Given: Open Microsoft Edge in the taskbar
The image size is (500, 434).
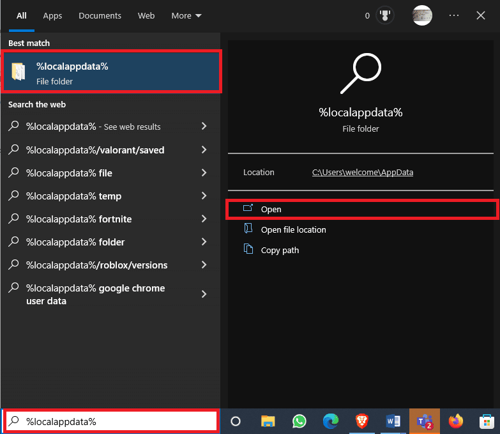Looking at the screenshot, I should coord(331,421).
